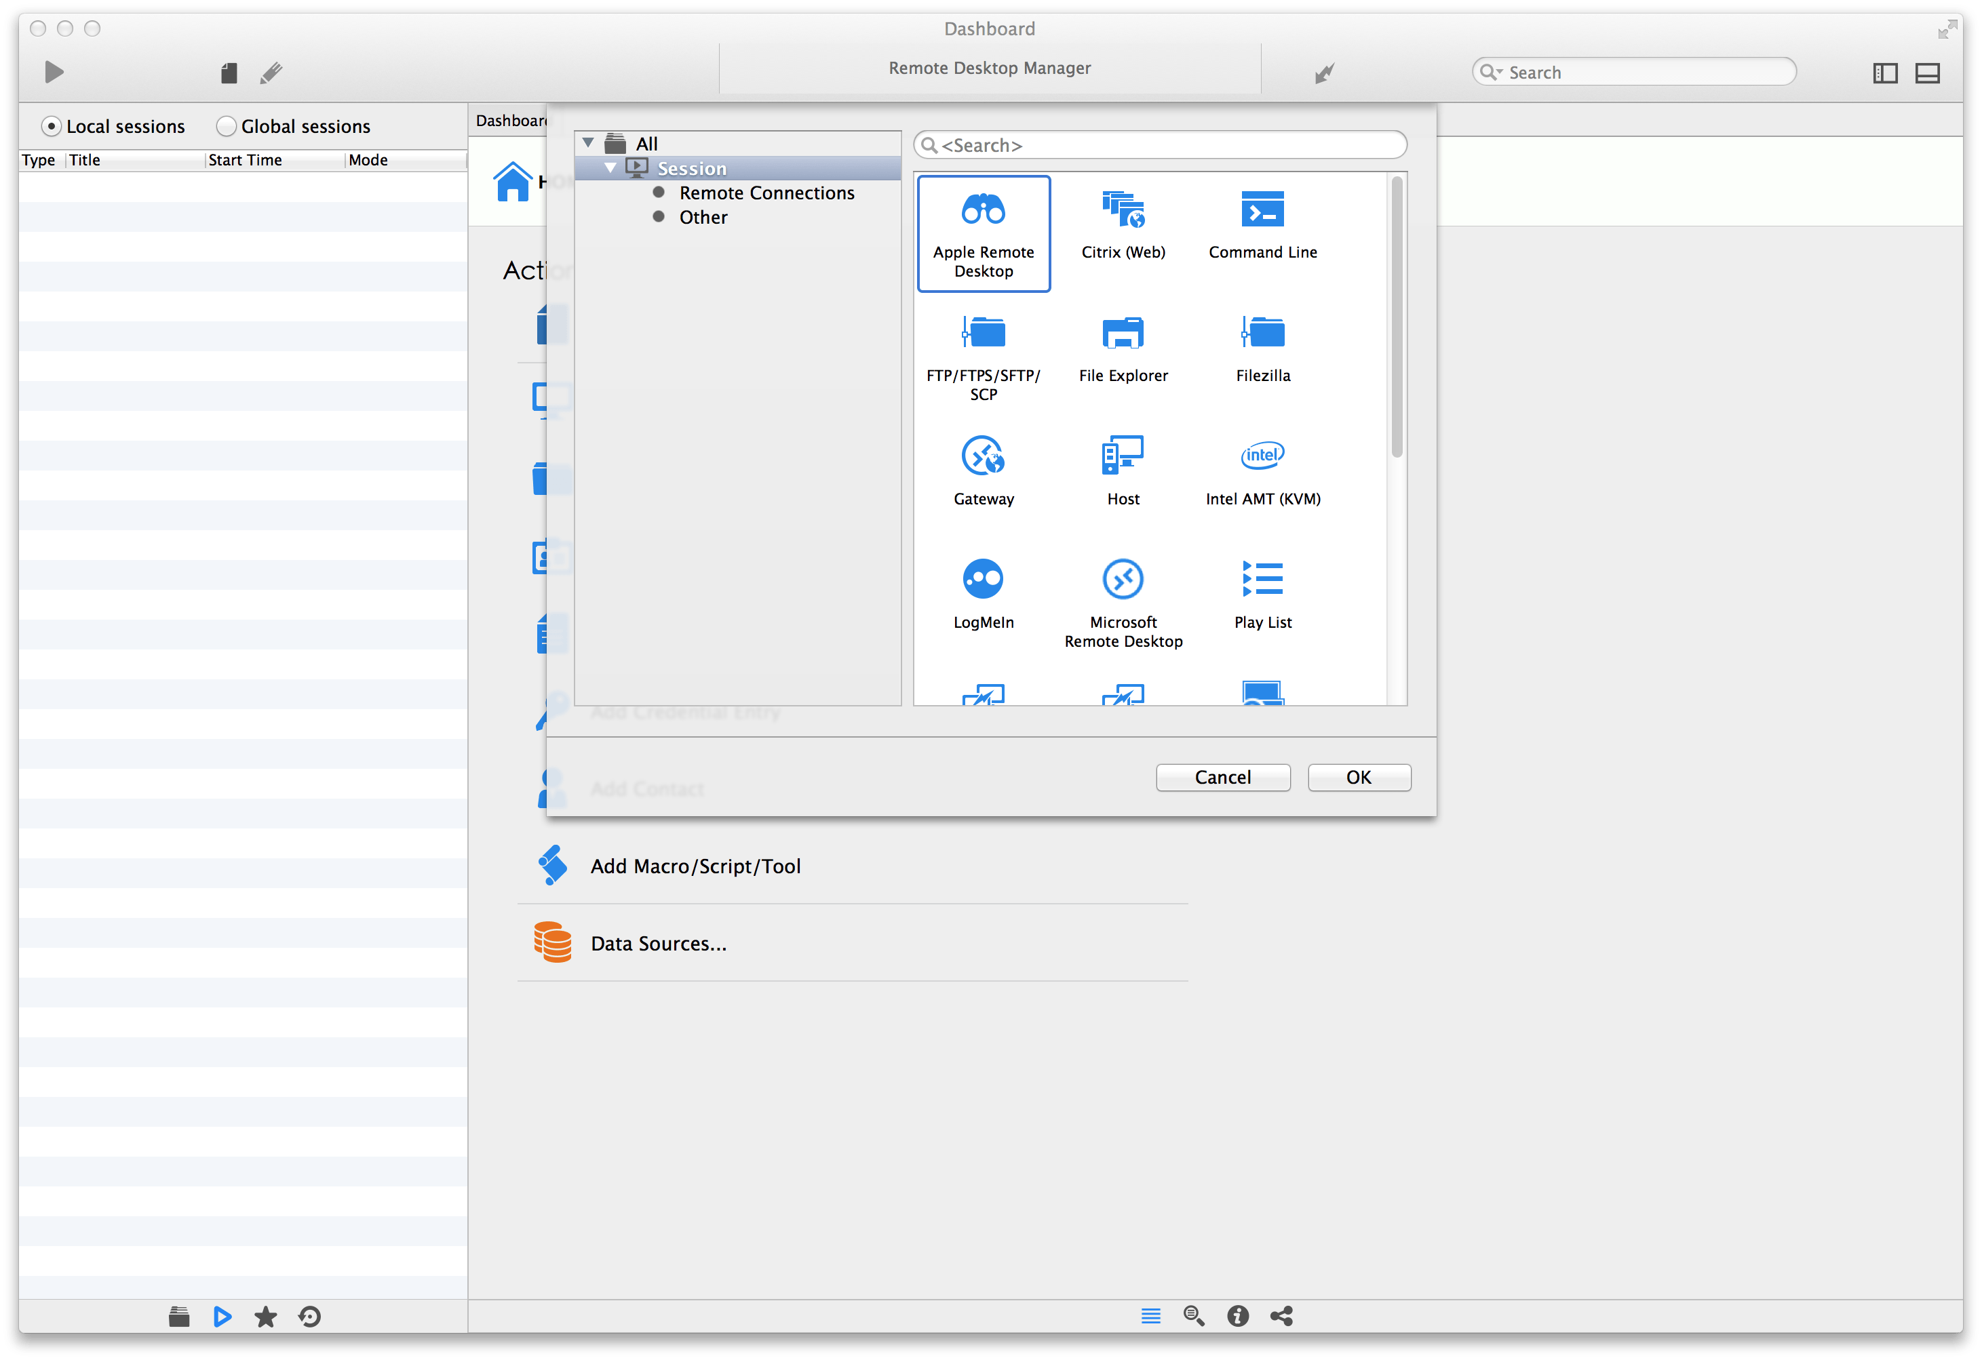Pick the Filezilla entry icon
Image resolution: width=1982 pixels, height=1360 pixels.
[x=1262, y=334]
